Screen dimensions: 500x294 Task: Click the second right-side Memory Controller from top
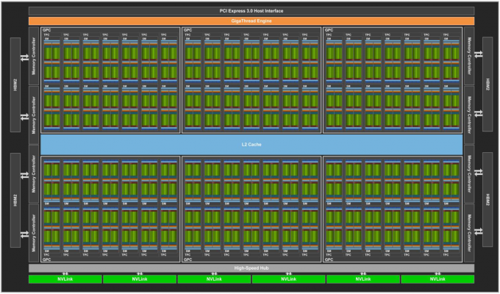coord(469,115)
